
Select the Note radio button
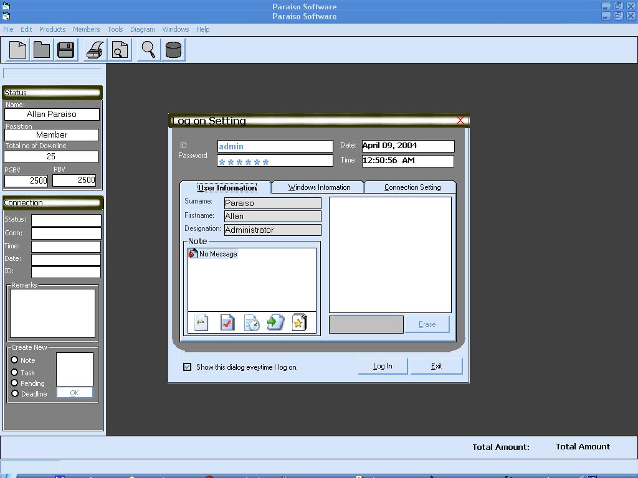click(15, 360)
